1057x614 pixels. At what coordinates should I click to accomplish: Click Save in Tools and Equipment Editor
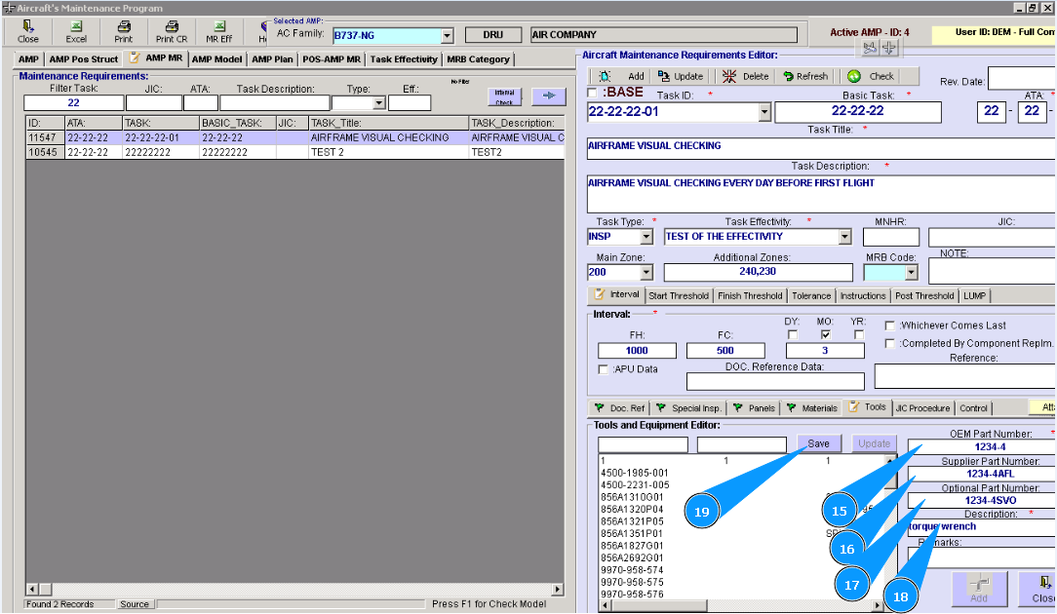pyautogui.click(x=818, y=443)
